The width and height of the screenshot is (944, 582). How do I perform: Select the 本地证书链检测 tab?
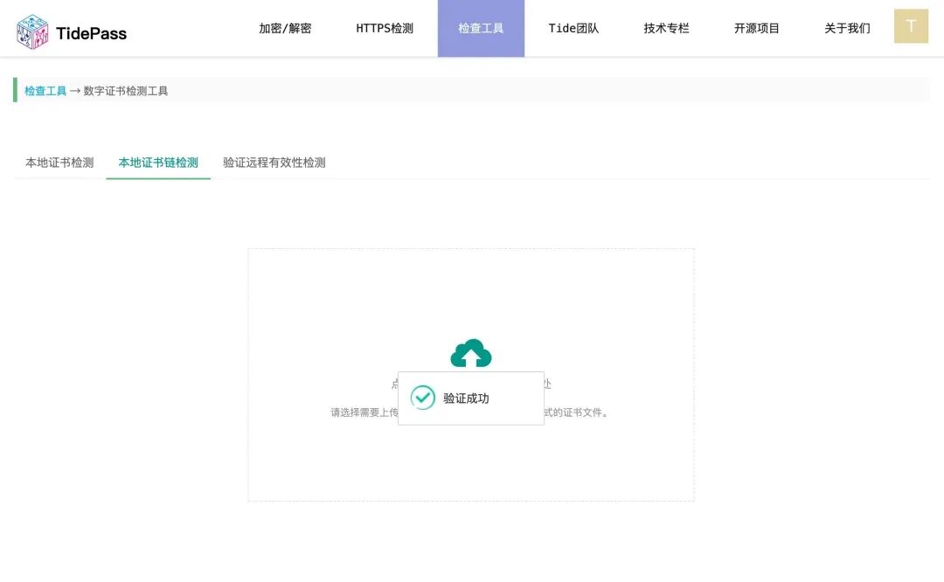click(x=158, y=163)
